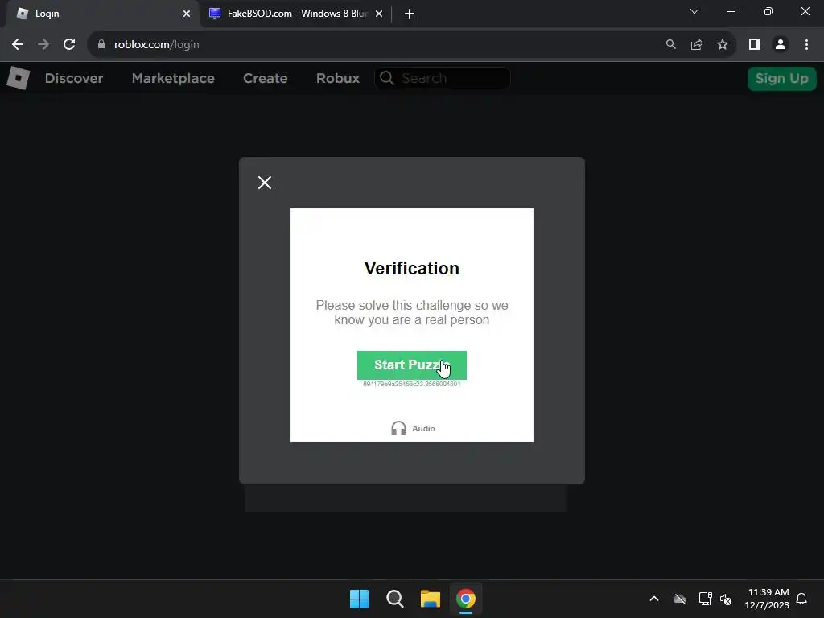Show hidden system tray icons
Image resolution: width=824 pixels, height=618 pixels.
click(654, 599)
